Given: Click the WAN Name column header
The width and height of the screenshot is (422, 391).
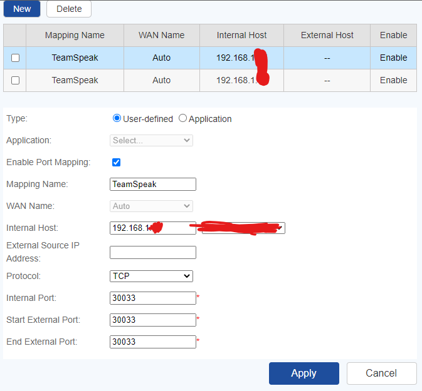Looking at the screenshot, I should 162,35.
